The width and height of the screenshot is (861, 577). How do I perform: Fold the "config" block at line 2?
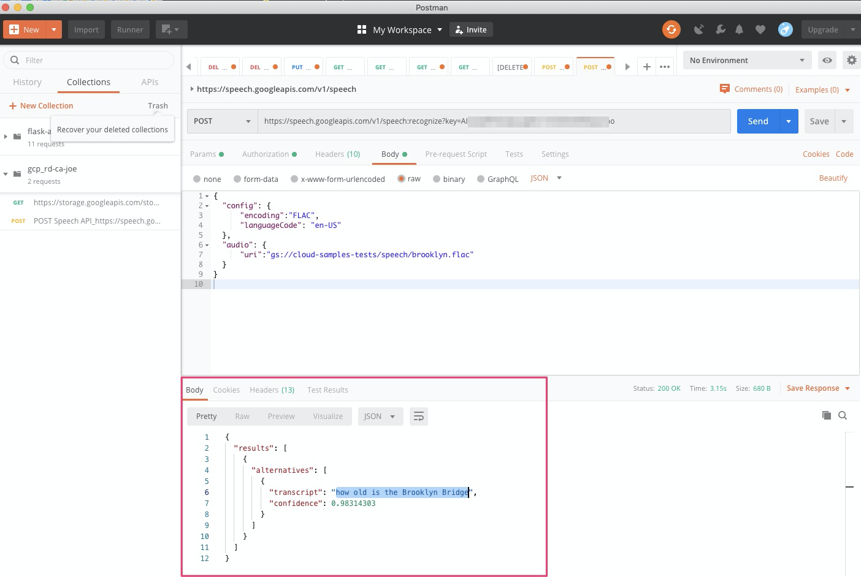pos(207,206)
